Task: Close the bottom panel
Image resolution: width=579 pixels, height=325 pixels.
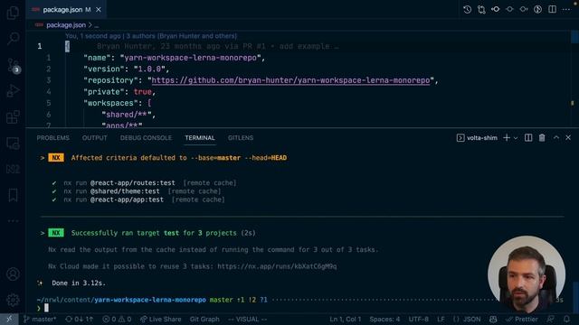Action: (x=568, y=137)
